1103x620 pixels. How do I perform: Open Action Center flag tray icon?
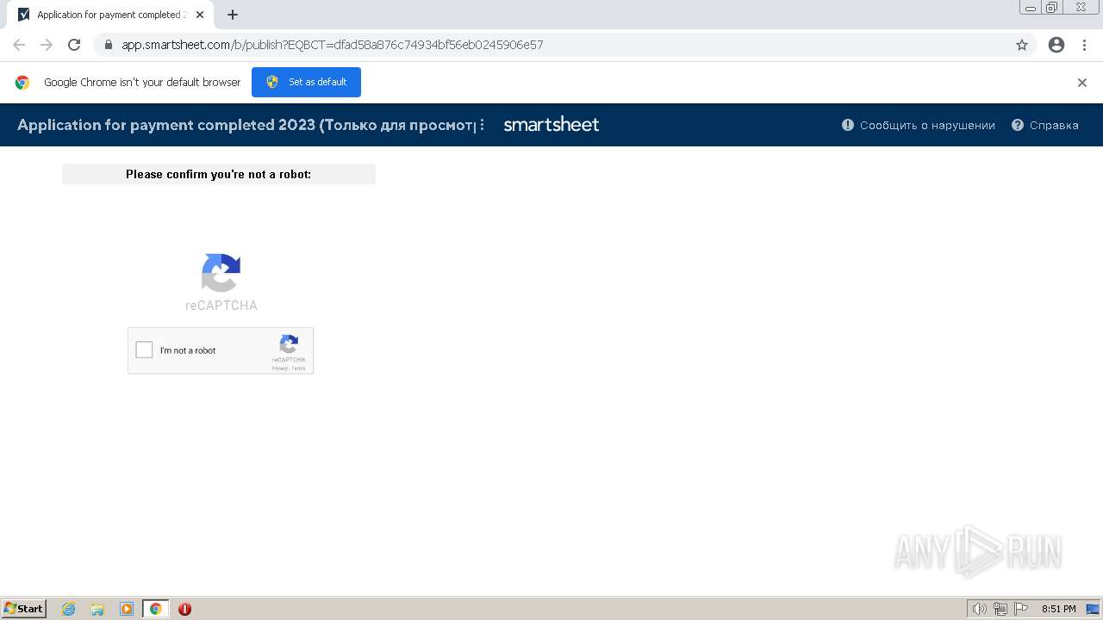pyautogui.click(x=1021, y=609)
